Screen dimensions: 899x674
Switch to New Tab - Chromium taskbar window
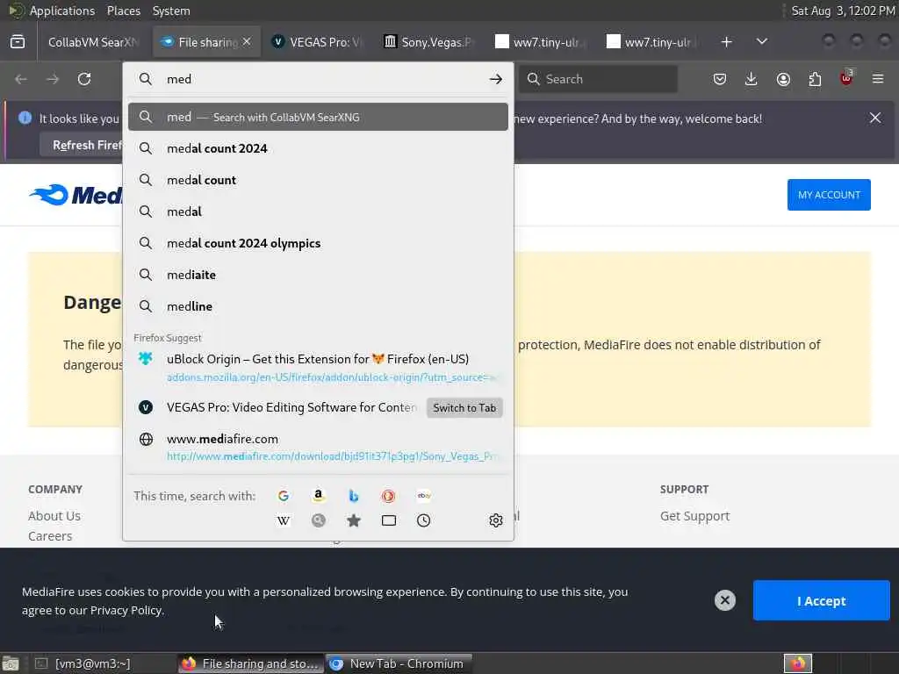coord(399,663)
